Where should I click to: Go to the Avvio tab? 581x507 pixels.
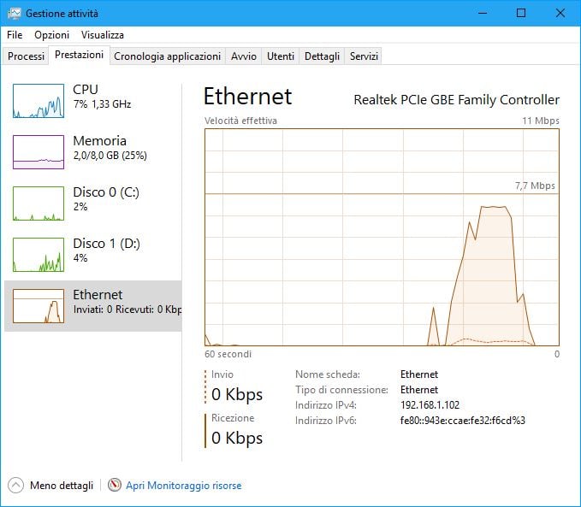click(x=244, y=56)
